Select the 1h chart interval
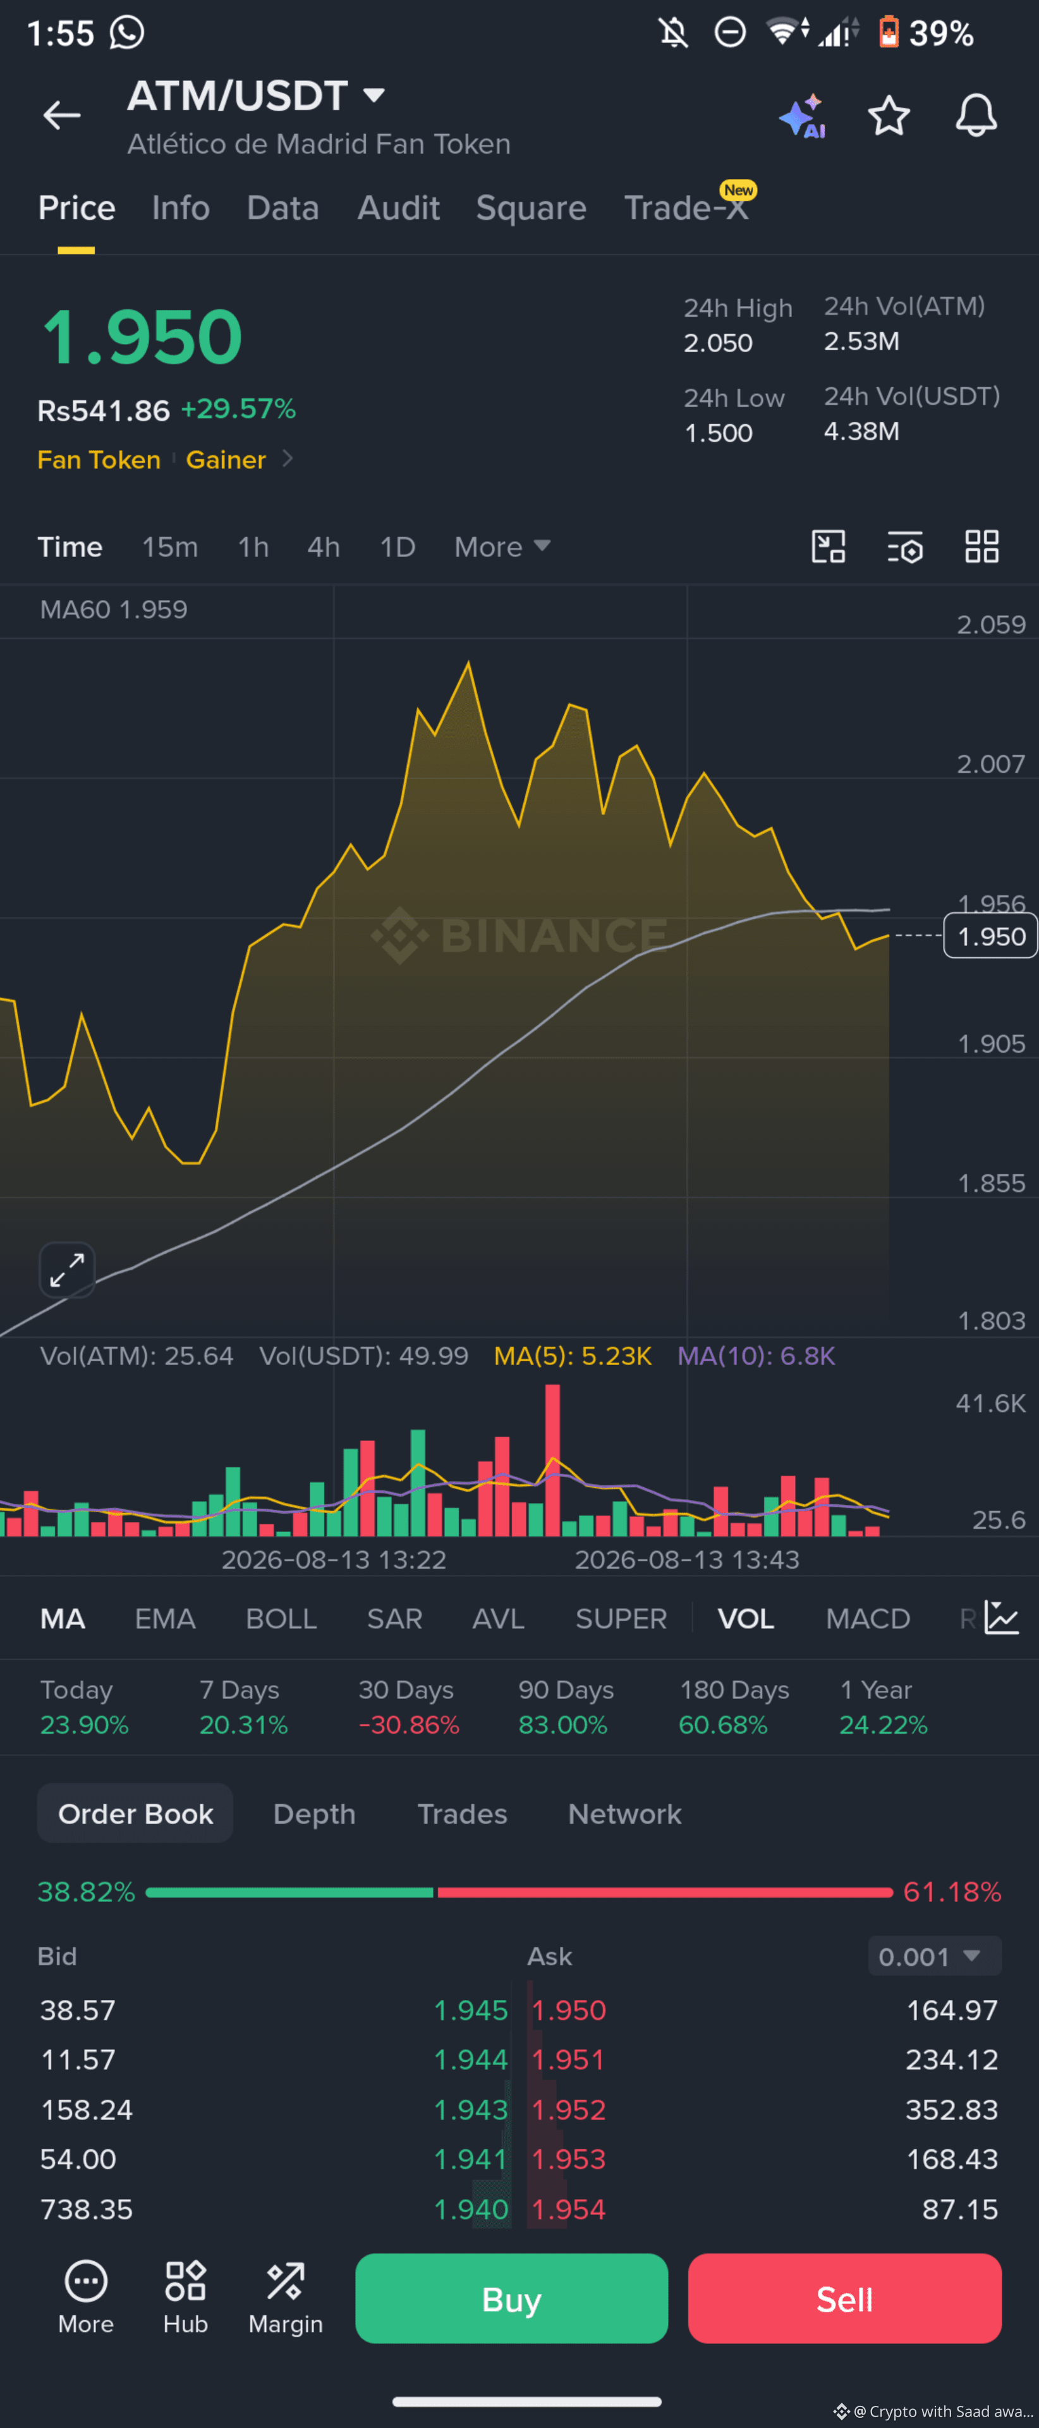The height and width of the screenshot is (2428, 1039). pos(253,547)
